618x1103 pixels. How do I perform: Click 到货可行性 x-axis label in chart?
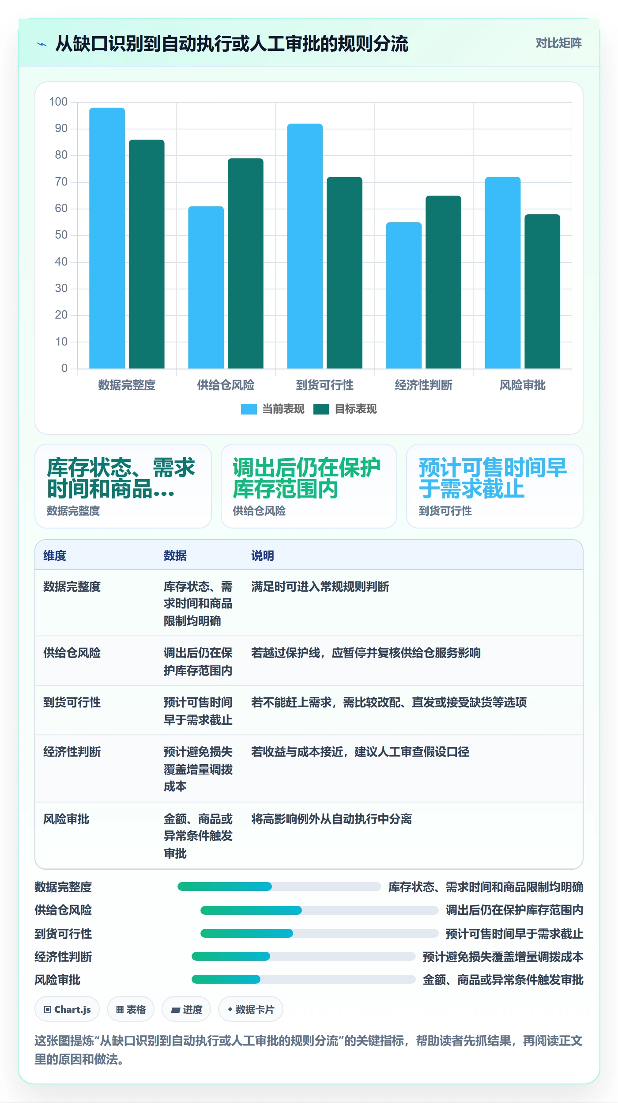click(x=324, y=385)
